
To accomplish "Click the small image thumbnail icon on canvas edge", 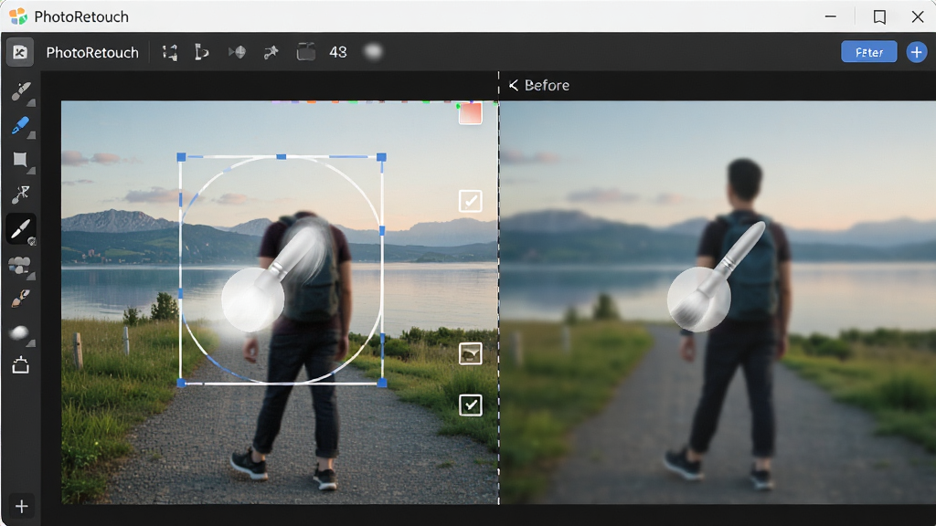I will [x=471, y=353].
